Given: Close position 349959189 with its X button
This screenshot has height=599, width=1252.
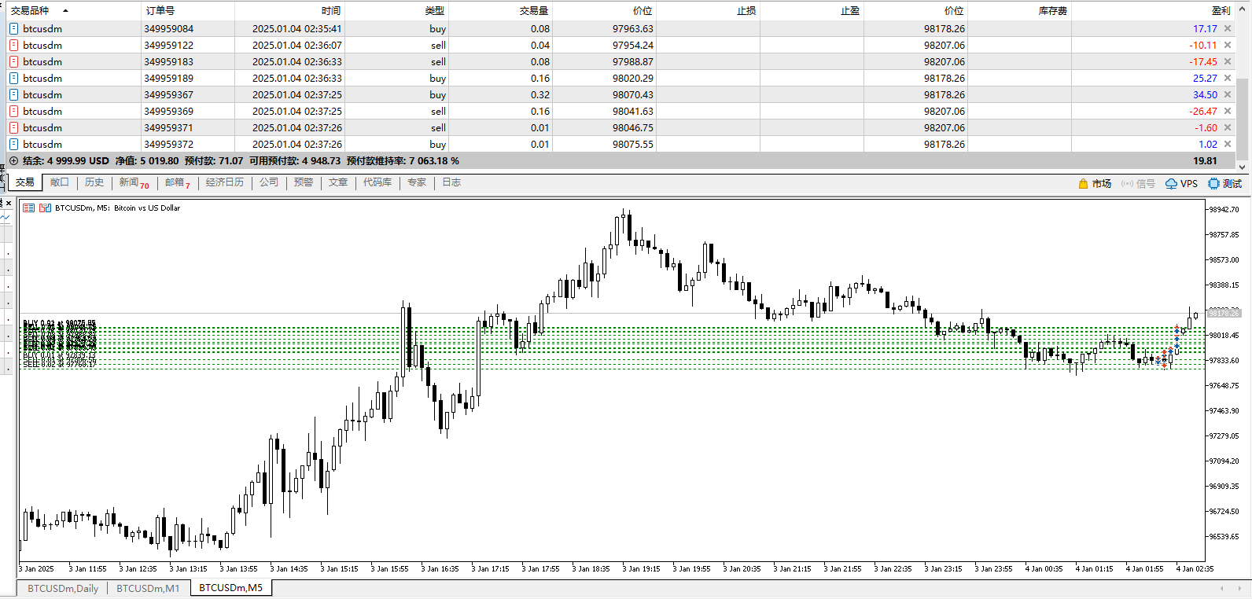Looking at the screenshot, I should click(1228, 78).
